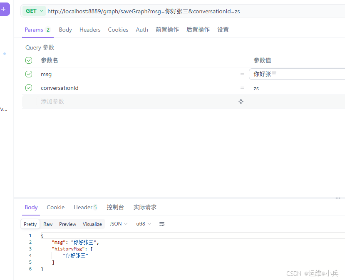The width and height of the screenshot is (345, 280).
Task: Open the 实际请求 response tab
Action: coord(145,207)
